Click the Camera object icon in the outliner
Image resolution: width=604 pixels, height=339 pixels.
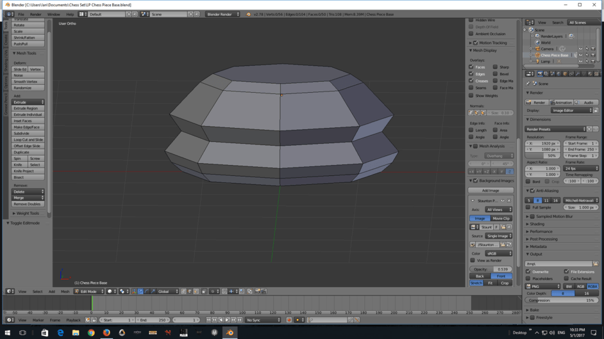point(537,49)
